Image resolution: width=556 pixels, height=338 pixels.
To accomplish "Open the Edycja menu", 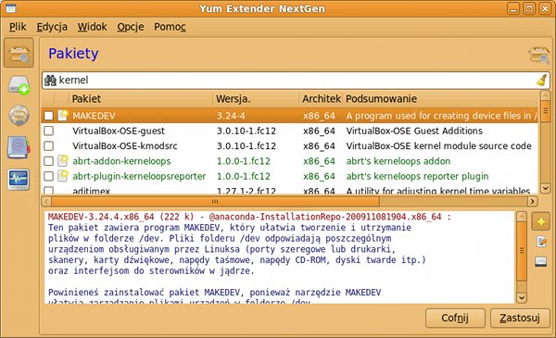I will [x=52, y=27].
